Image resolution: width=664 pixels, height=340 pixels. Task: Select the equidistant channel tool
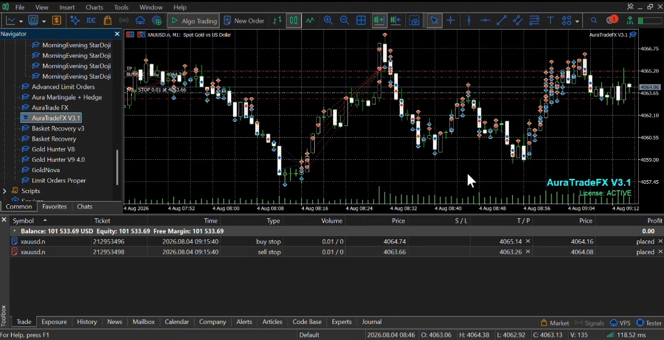(518, 20)
